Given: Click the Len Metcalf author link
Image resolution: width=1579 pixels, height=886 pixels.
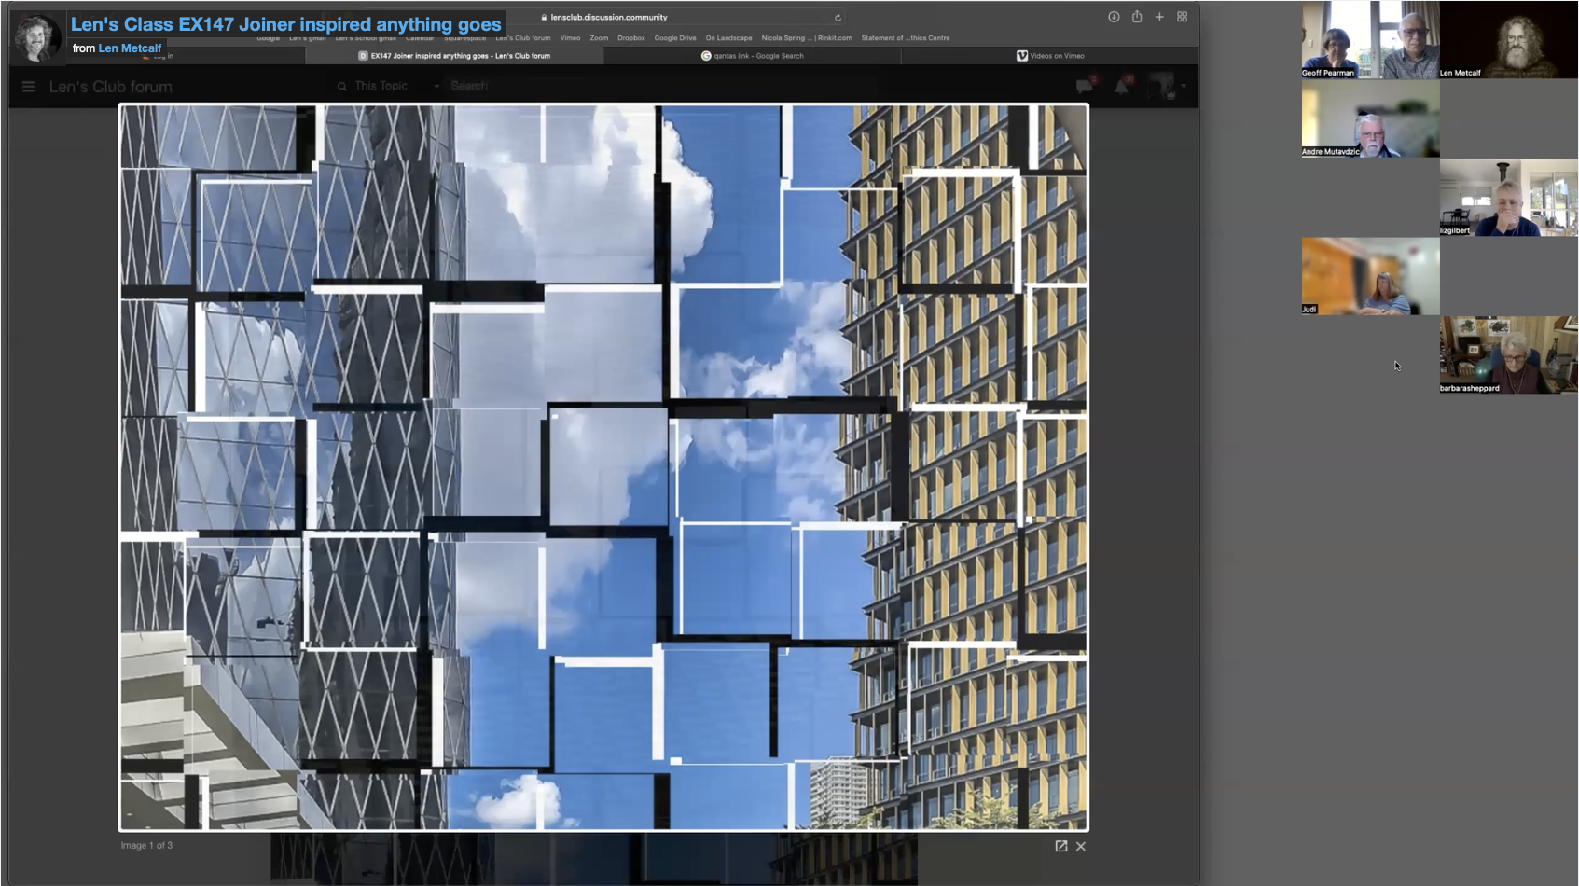Looking at the screenshot, I should (130, 48).
